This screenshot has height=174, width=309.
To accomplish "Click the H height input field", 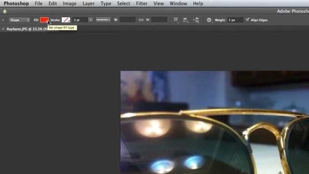I will [x=159, y=20].
